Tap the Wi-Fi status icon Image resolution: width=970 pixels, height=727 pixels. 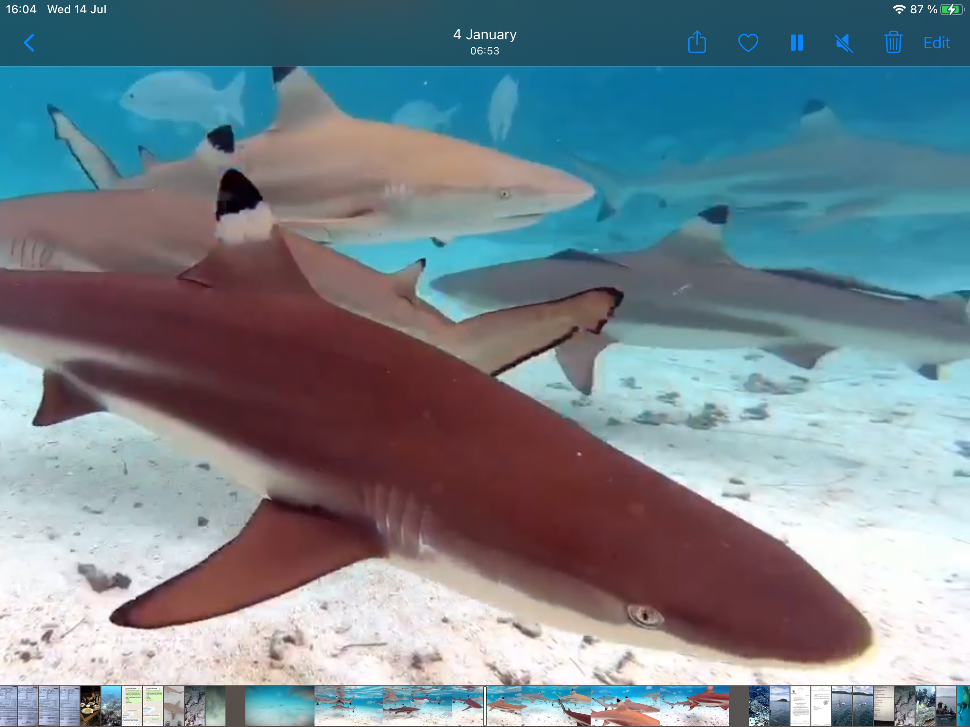click(x=898, y=9)
